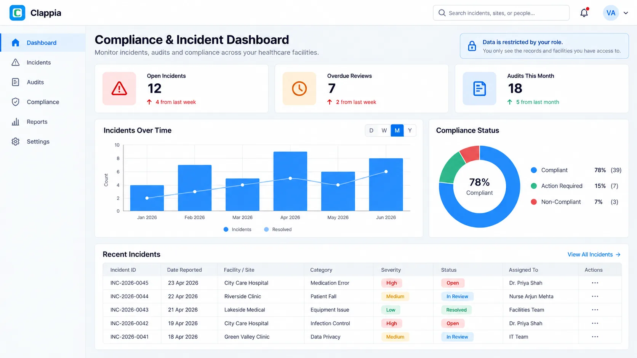Click the Audits document sidebar icon
This screenshot has width=637, height=358.
point(16,82)
